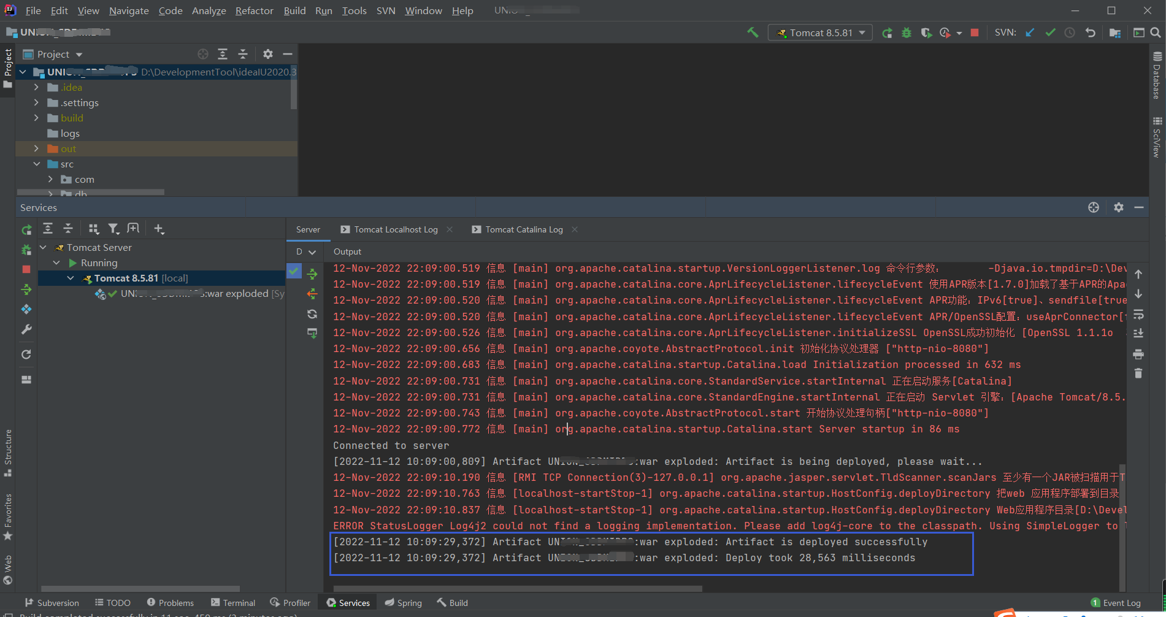Commit changes using the SVN checkmark
Screen dimensions: 1166x617
[x=1051, y=33]
